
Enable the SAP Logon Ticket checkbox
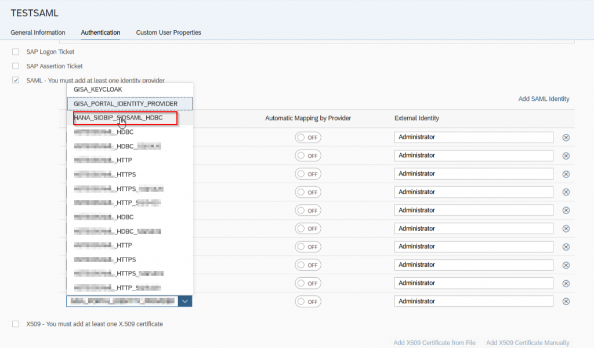click(x=16, y=52)
